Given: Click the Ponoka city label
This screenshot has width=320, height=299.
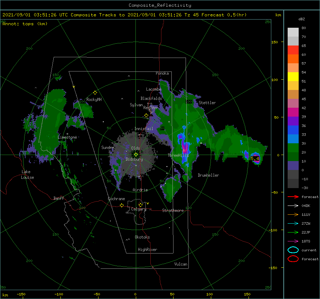Looking at the screenshot, I should 162,73.
